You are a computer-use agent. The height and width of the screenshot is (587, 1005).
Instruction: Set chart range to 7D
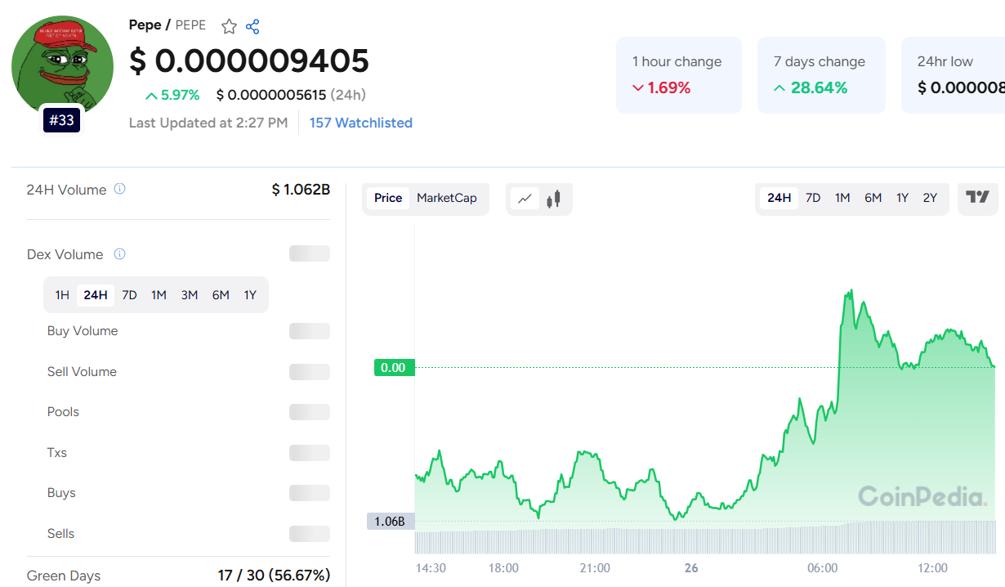click(813, 198)
